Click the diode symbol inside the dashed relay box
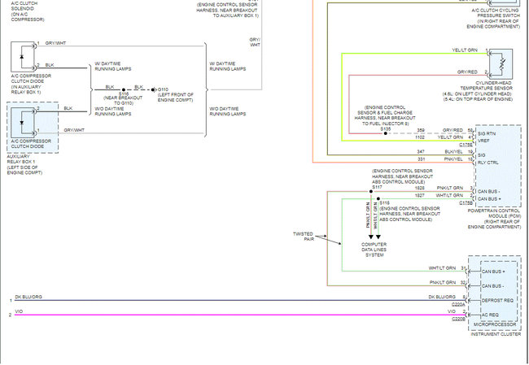The width and height of the screenshot is (529, 365). coord(23,122)
